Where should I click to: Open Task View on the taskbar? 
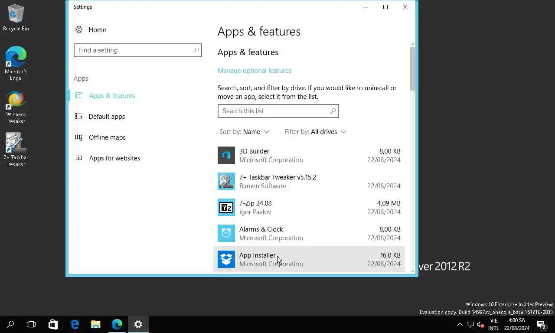click(x=31, y=324)
